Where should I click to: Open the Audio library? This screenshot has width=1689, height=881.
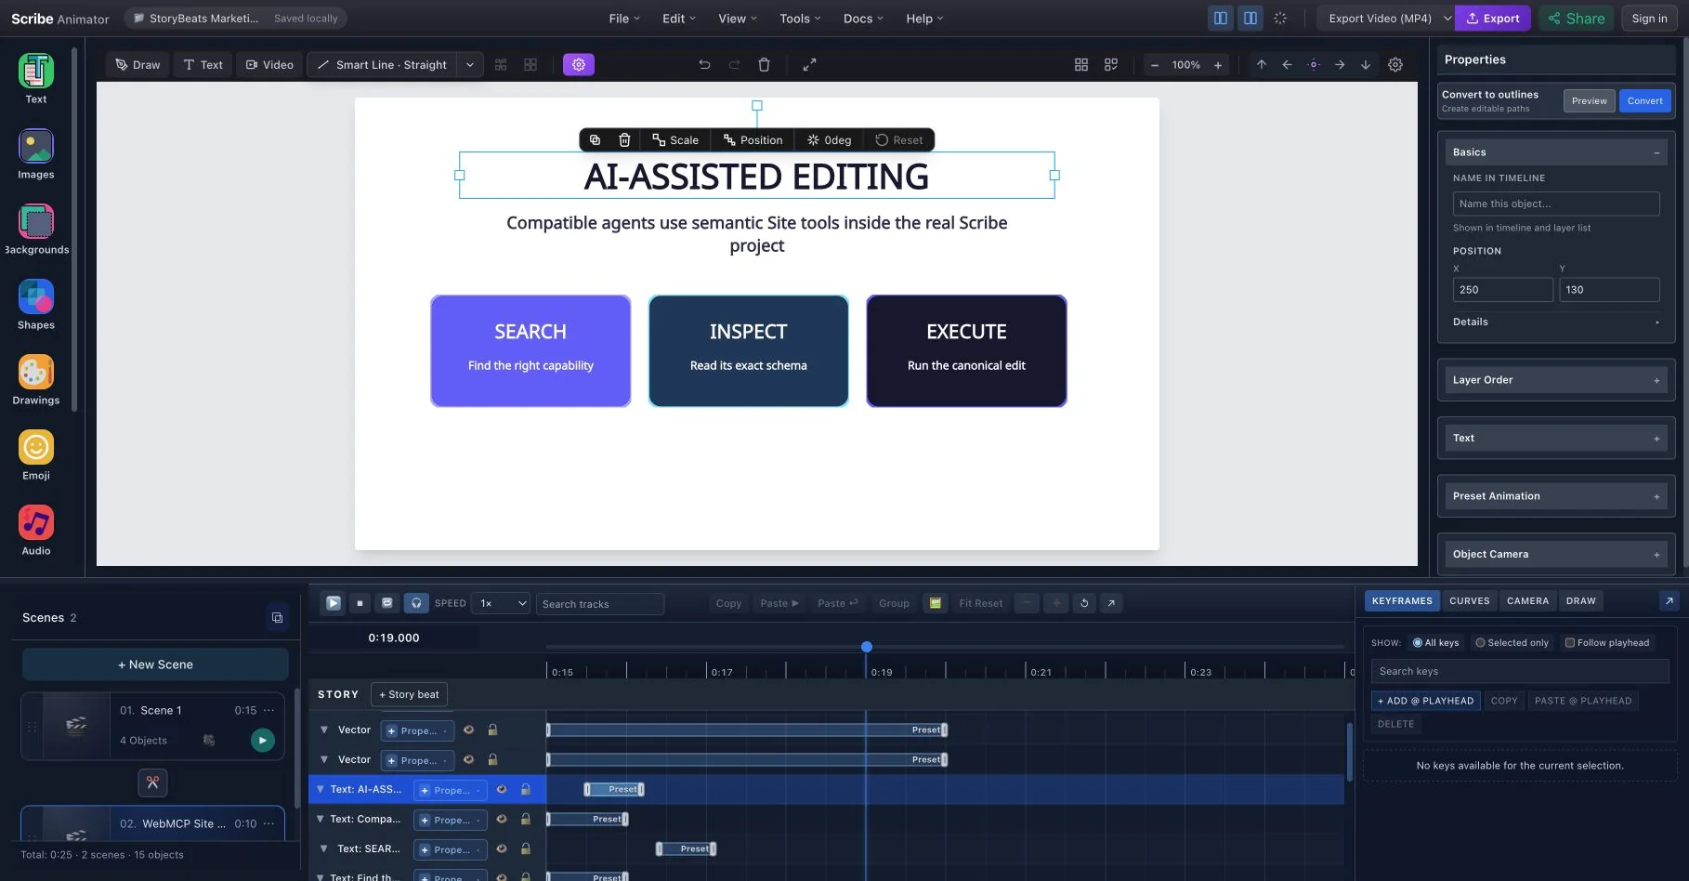pyautogui.click(x=36, y=530)
